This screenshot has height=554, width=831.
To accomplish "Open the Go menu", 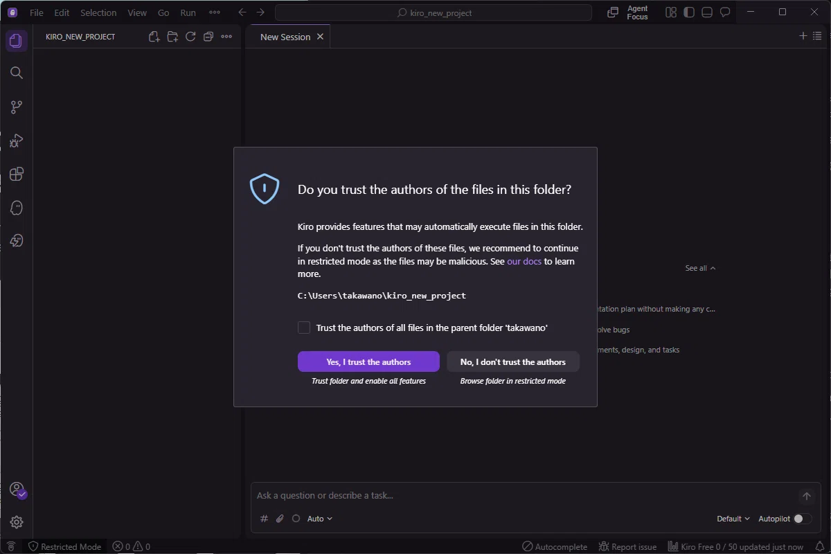I will [163, 12].
